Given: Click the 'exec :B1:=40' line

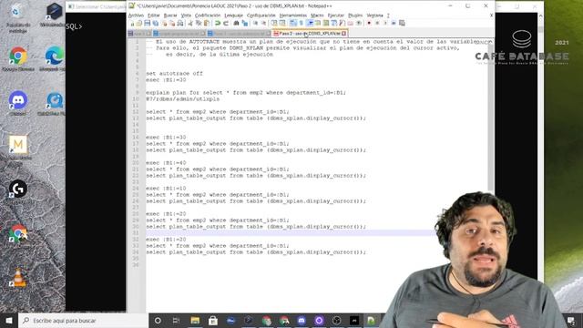Looking at the screenshot, I should 166,163.
